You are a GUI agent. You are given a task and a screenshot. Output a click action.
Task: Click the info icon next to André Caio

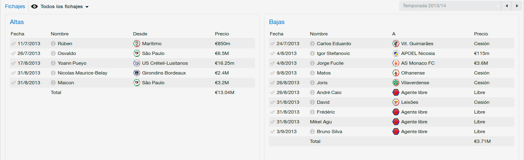click(312, 92)
